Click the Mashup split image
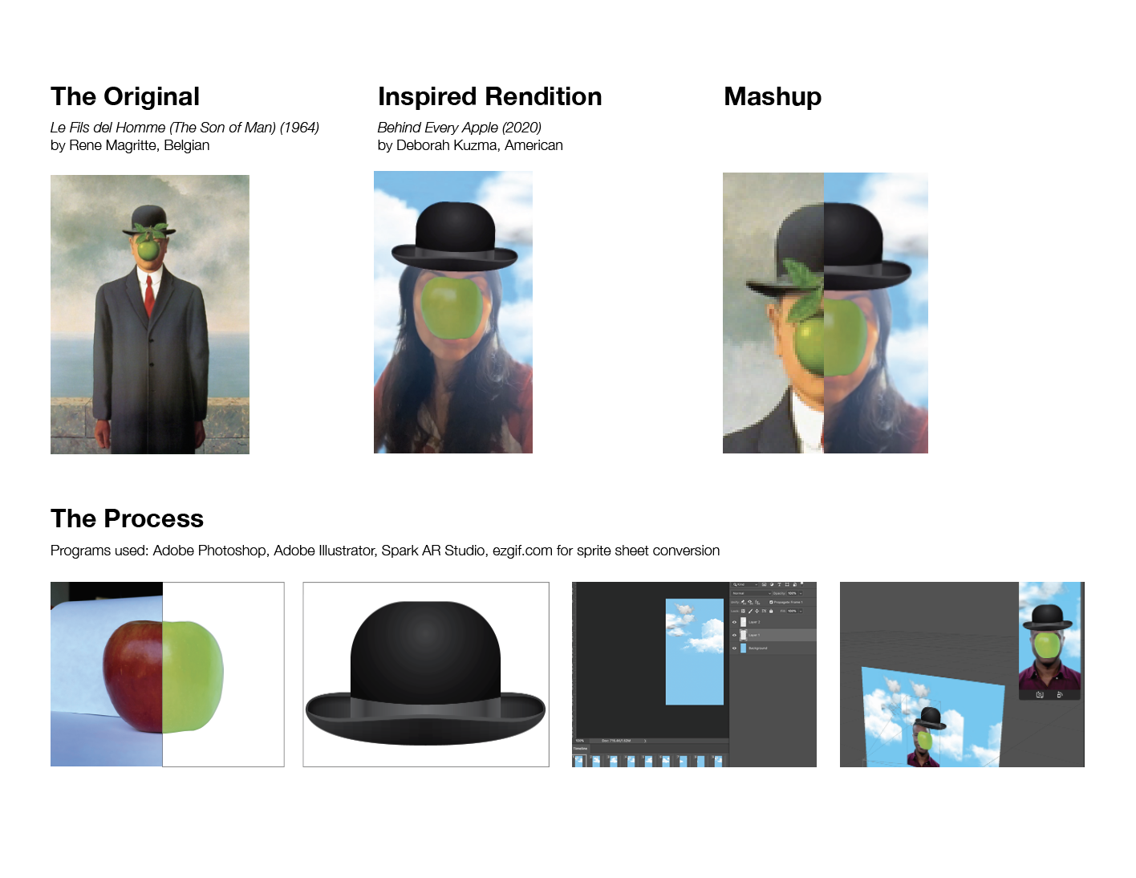 (826, 313)
